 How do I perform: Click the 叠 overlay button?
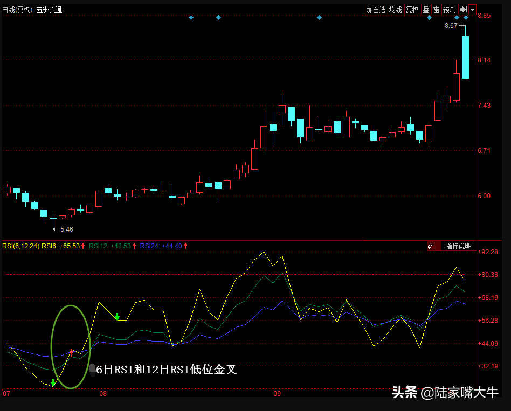pos(426,10)
